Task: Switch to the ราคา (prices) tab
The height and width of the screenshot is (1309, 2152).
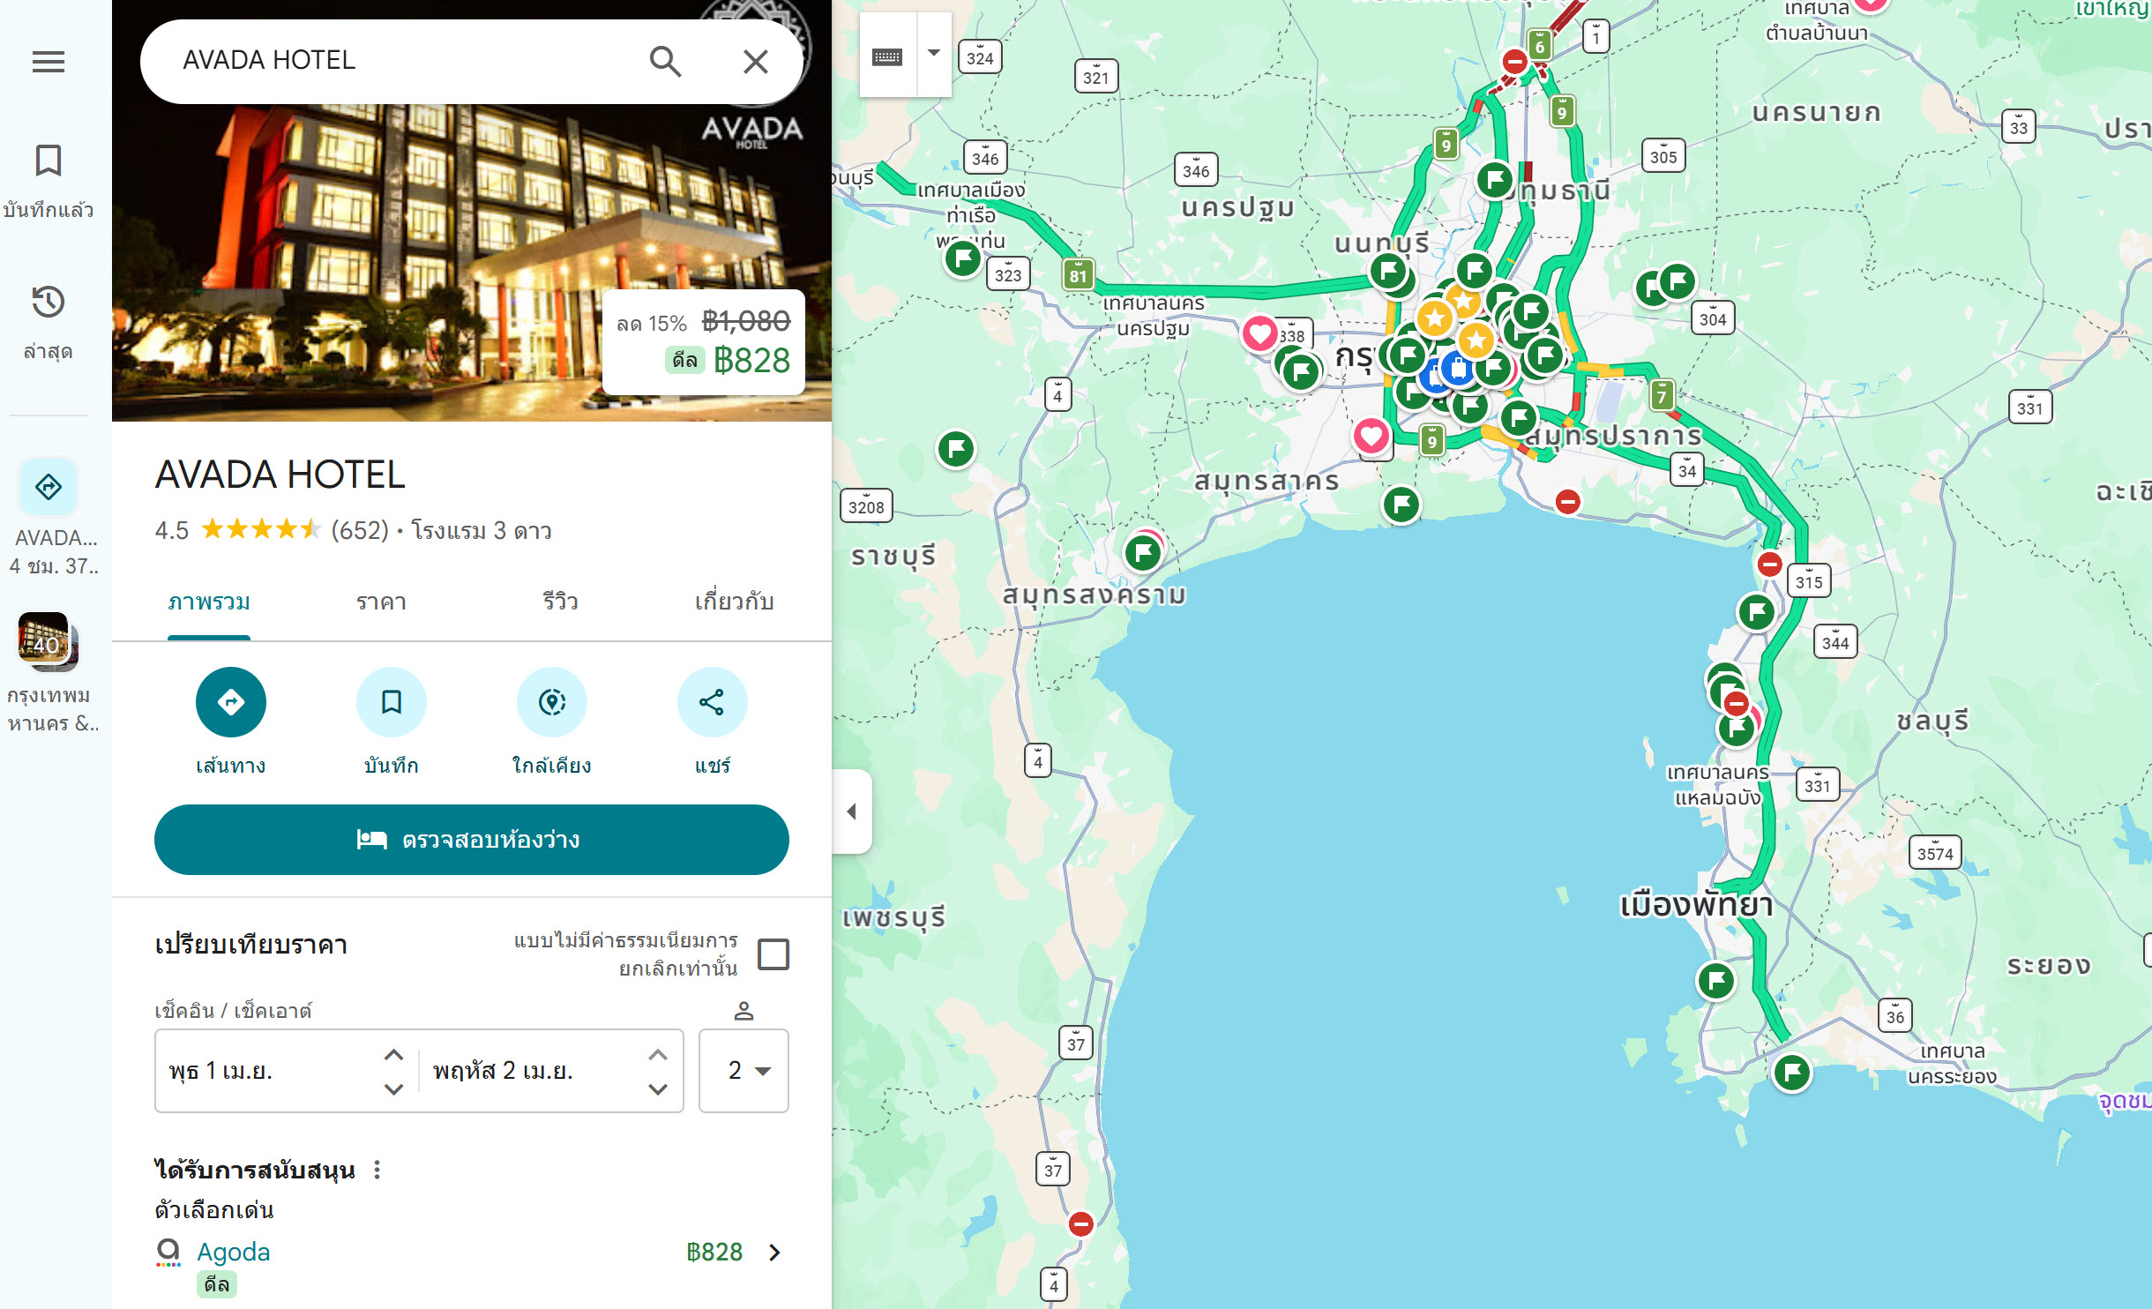Action: pos(381,602)
